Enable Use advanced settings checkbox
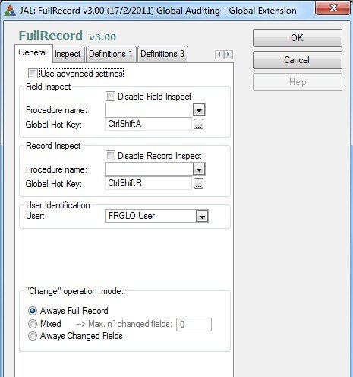The image size is (353, 377). click(33, 74)
